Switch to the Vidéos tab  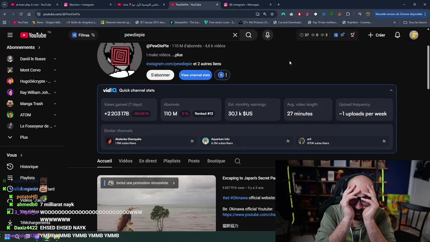tap(126, 161)
